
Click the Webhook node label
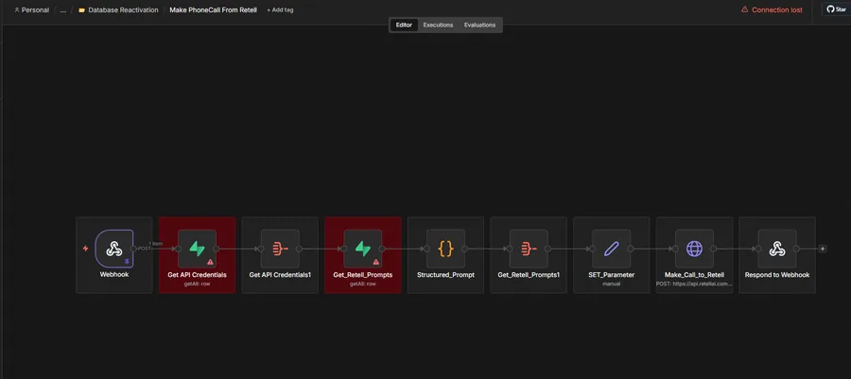(114, 274)
